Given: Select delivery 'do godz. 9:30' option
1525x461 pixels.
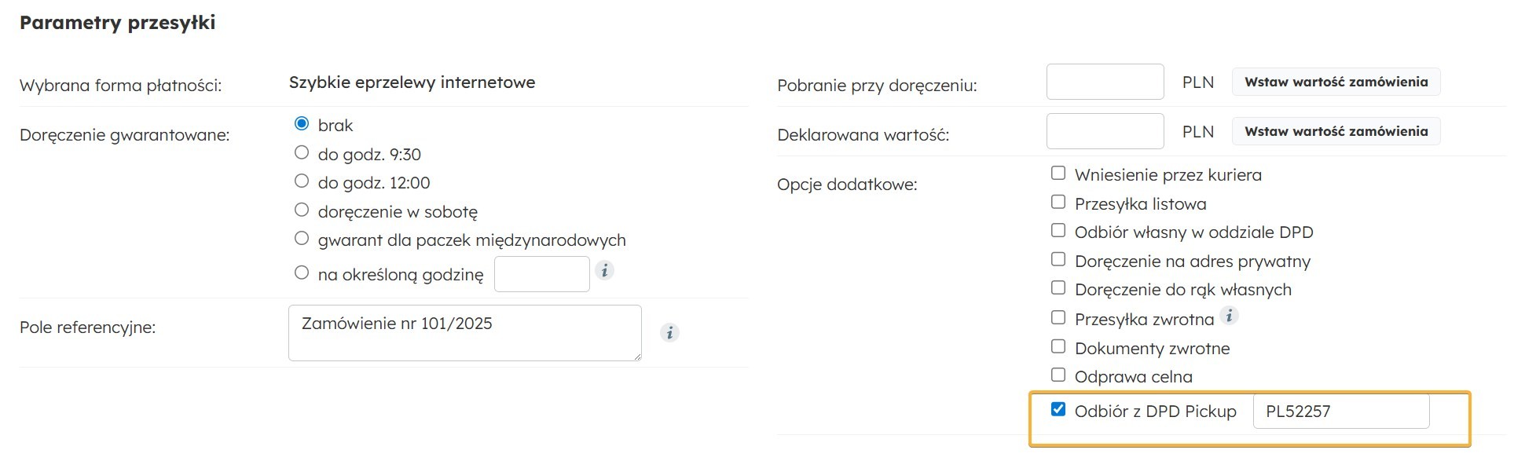Looking at the screenshot, I should pyautogui.click(x=302, y=152).
